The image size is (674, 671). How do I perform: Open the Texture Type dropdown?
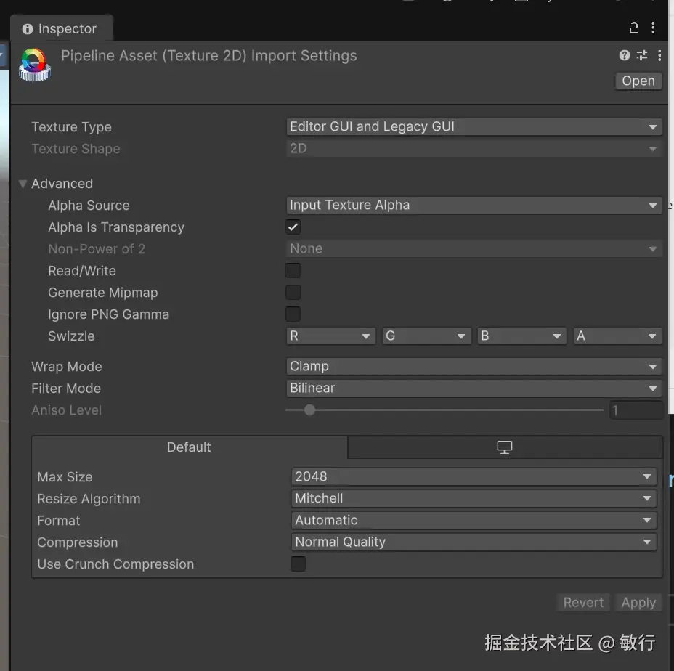474,127
